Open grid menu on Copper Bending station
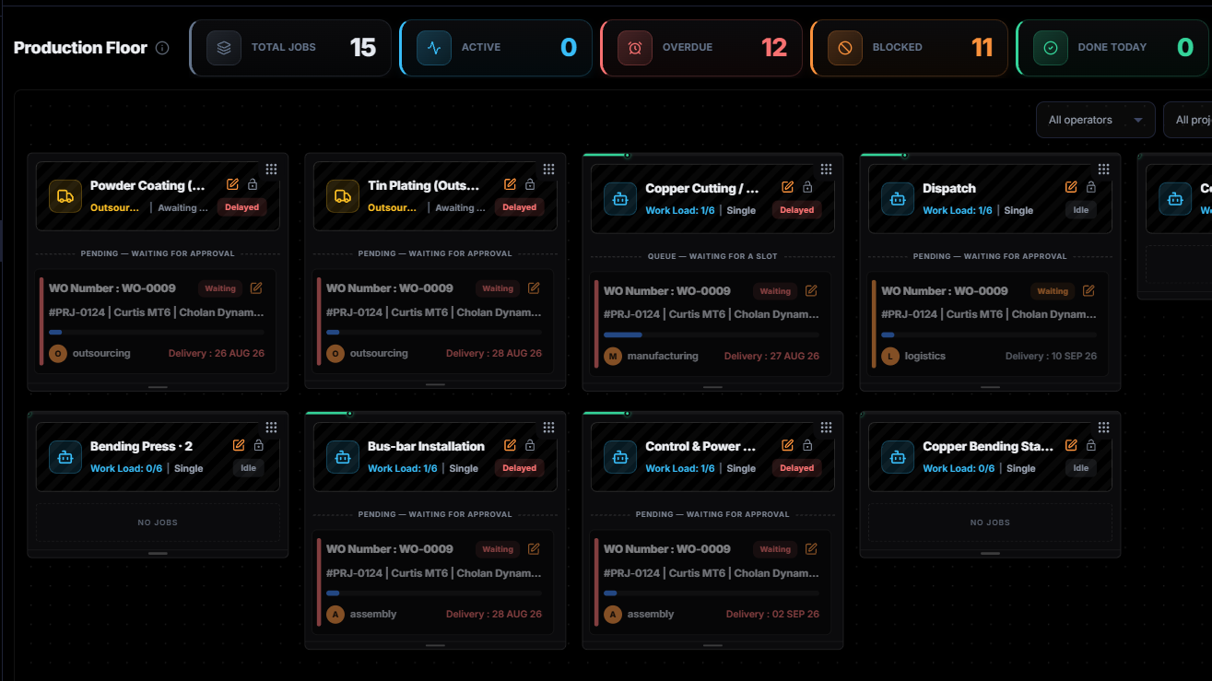 pyautogui.click(x=1103, y=428)
